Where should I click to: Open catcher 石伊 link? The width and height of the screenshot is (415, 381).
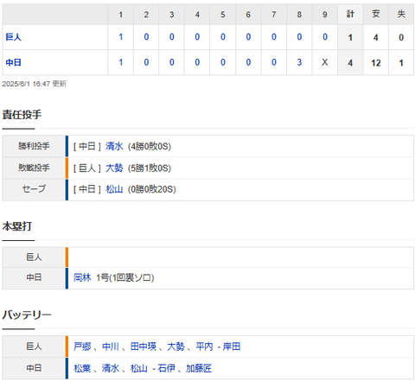[x=166, y=368]
